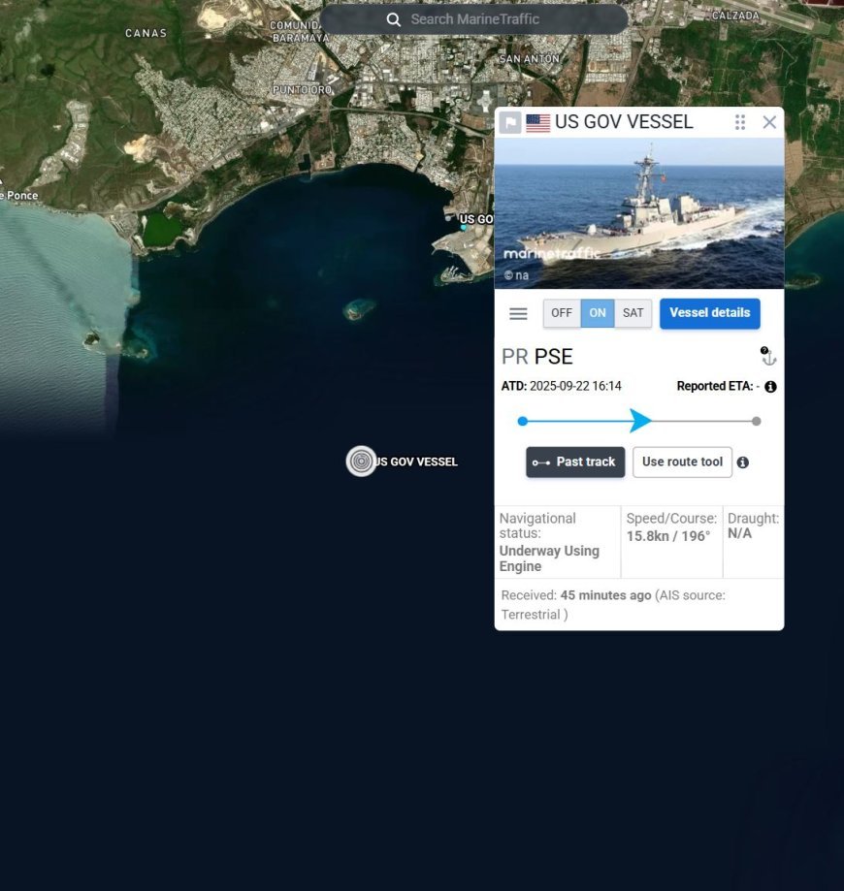The image size is (844, 891).
Task: Click the magnifier icon in search bar
Action: [x=393, y=19]
